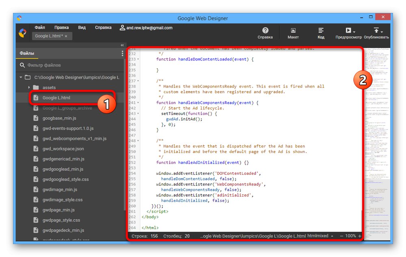Collapse the left panel with double chevron
Viewport: 406px width, 257px height.
[x=122, y=45]
